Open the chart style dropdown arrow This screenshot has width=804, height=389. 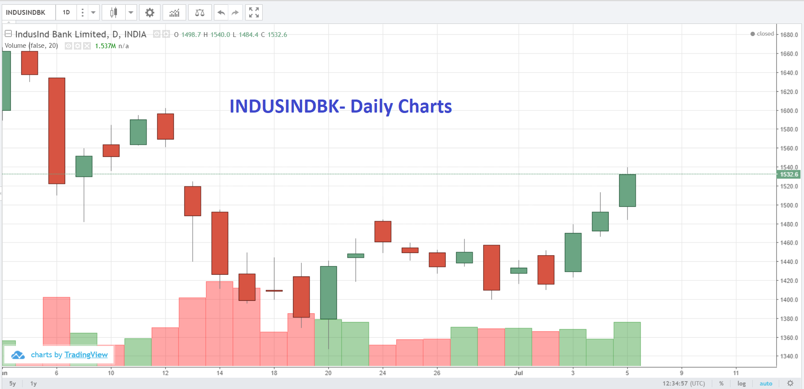coord(131,12)
